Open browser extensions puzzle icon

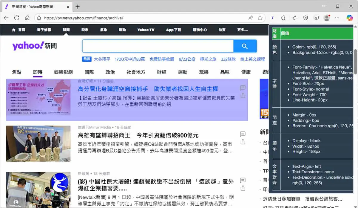[x=283, y=18]
